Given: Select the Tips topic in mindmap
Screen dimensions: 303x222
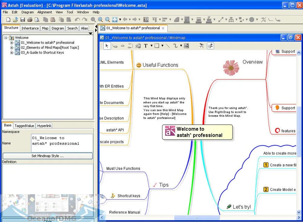Looking at the screenshot, I should [x=161, y=185].
